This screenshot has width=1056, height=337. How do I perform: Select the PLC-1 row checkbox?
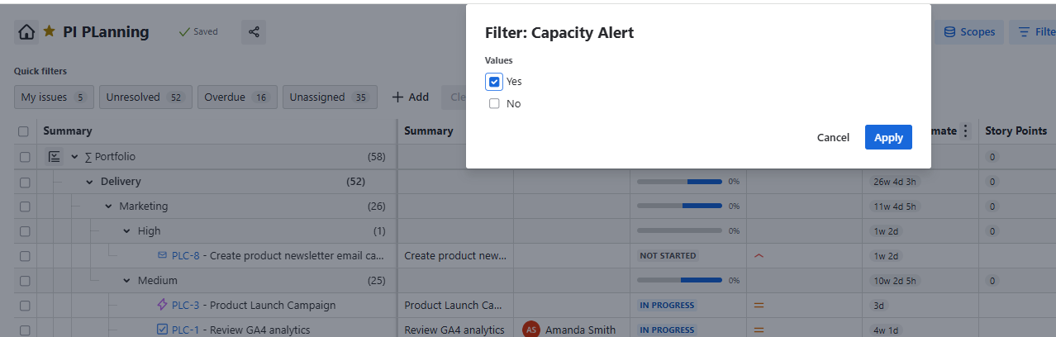pyautogui.click(x=24, y=330)
